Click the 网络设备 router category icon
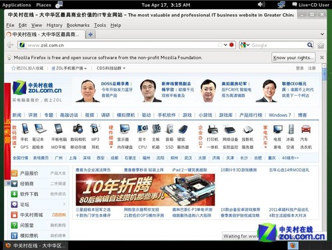The height and width of the screenshot is (250, 332). [230, 129]
